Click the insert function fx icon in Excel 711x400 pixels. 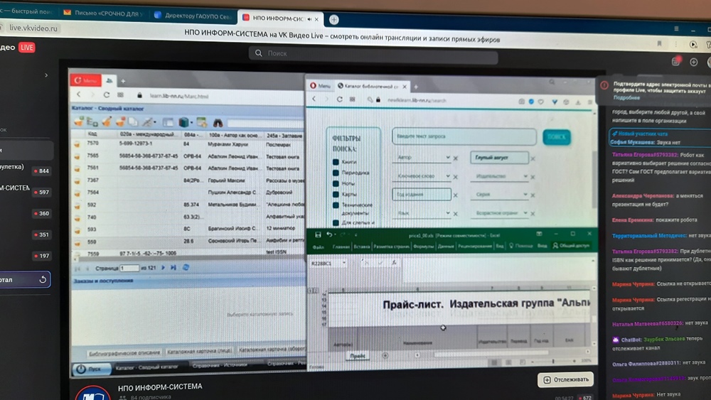pyautogui.click(x=394, y=263)
